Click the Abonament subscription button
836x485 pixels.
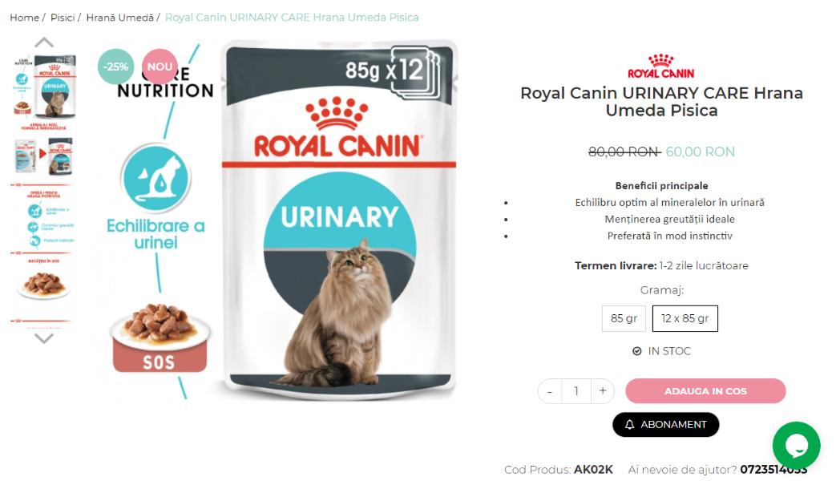coord(665,424)
